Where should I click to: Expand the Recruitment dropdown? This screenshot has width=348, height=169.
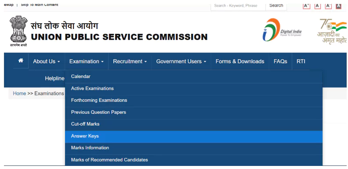pyautogui.click(x=130, y=61)
